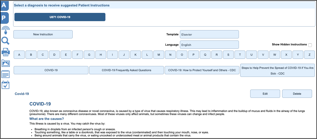Open the Language dropdown showing English
This screenshot has width=317, height=139.
(209, 45)
